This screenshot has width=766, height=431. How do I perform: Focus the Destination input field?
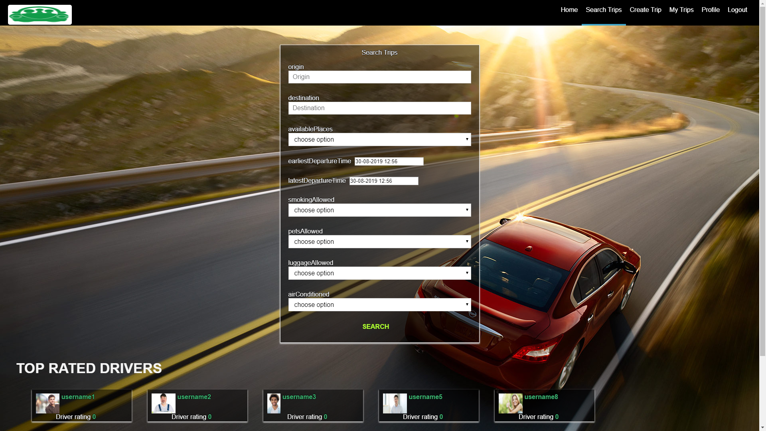(x=379, y=108)
